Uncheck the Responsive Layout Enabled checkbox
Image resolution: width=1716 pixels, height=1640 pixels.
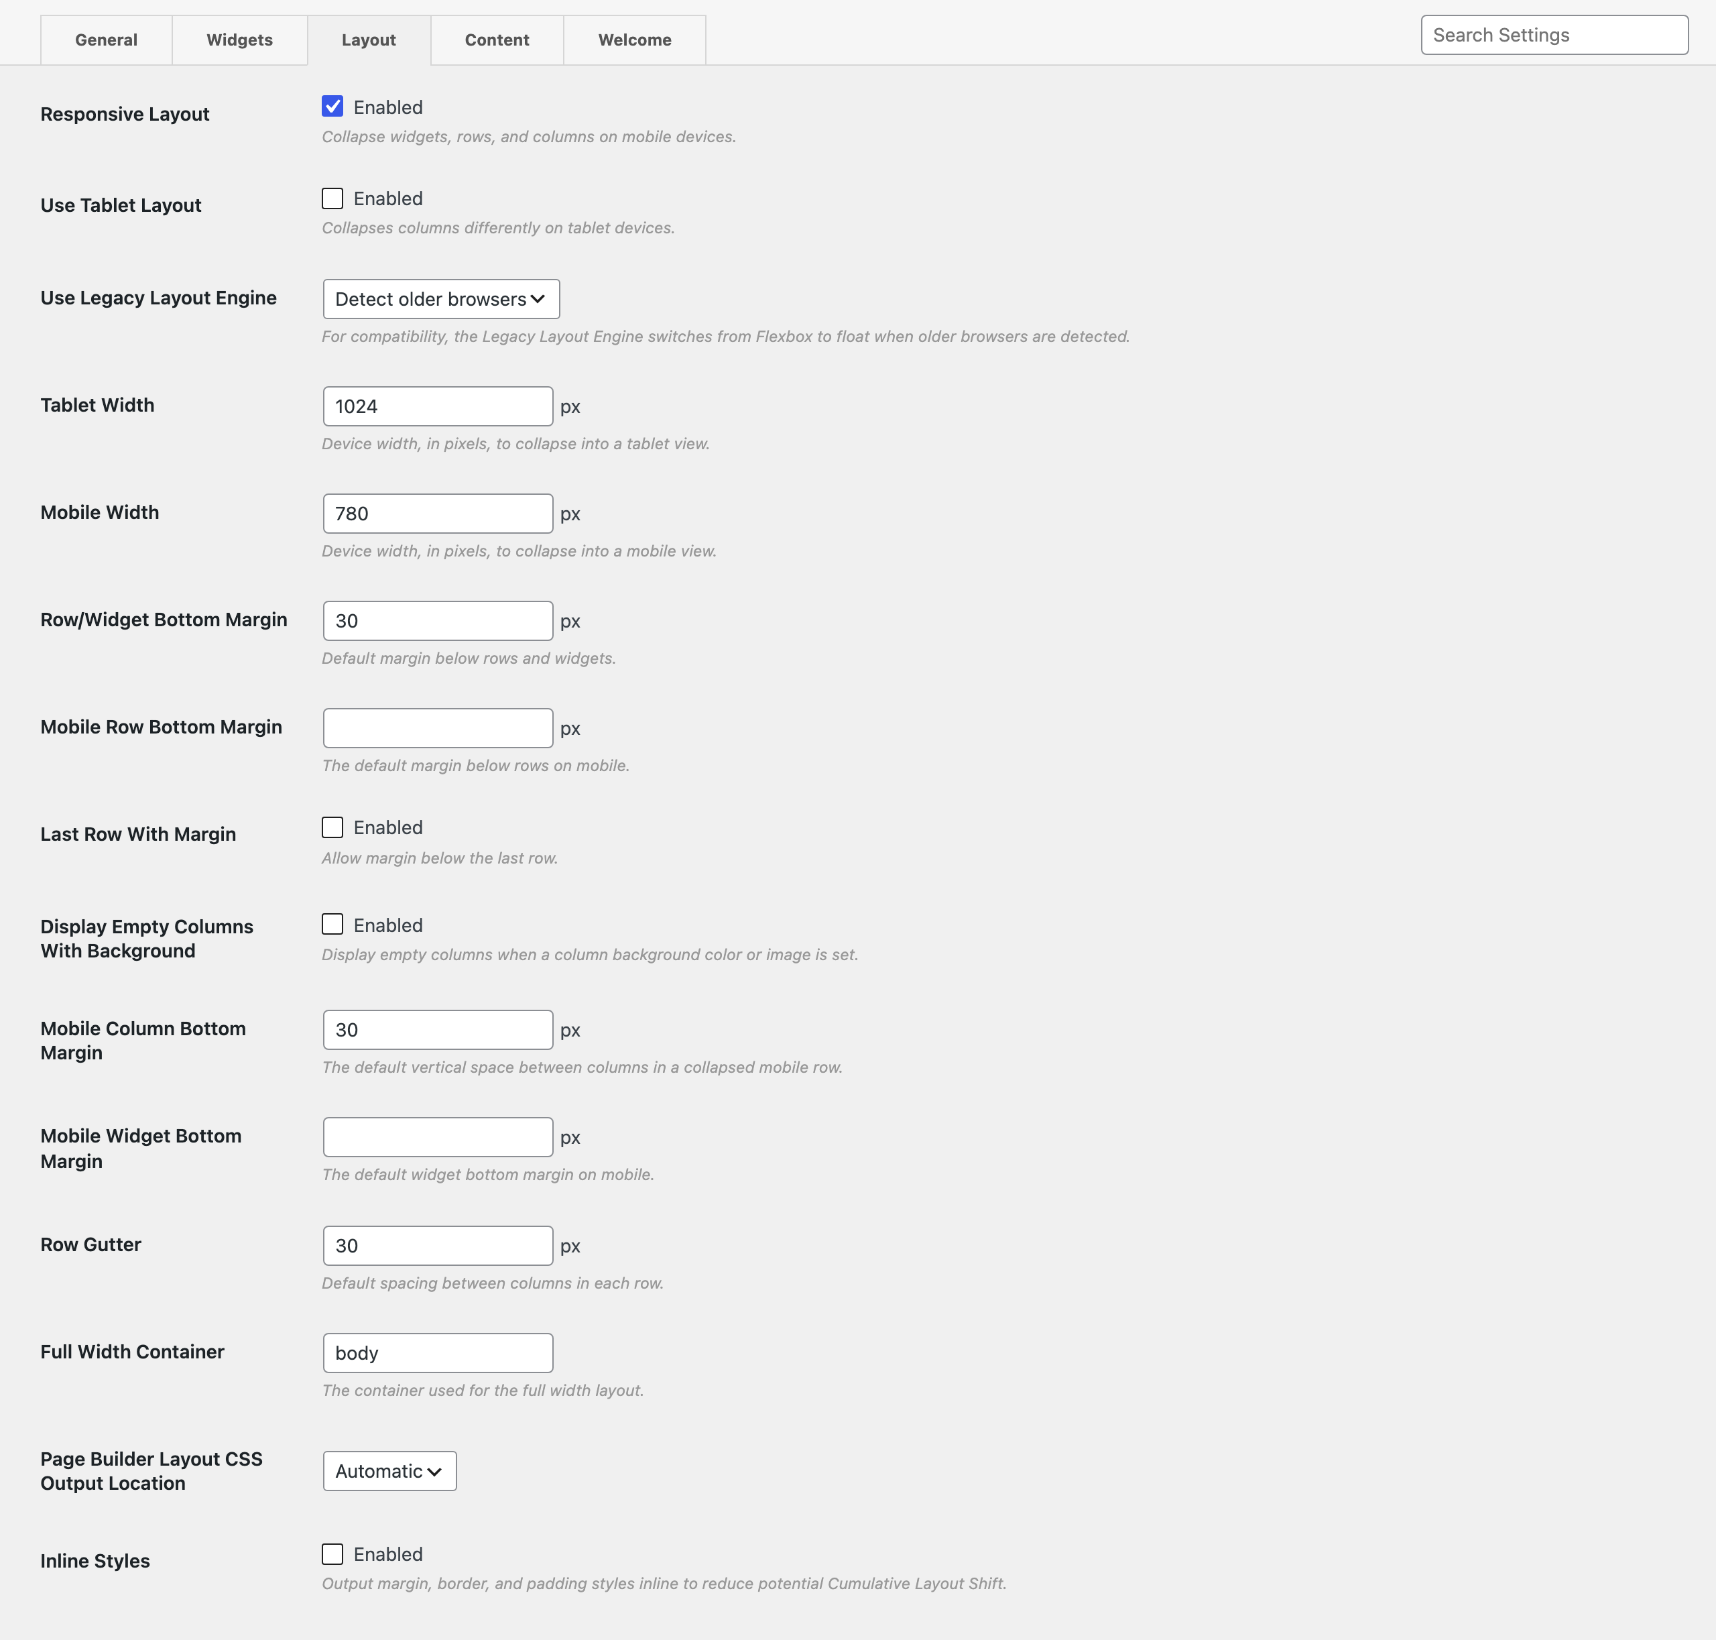point(332,107)
